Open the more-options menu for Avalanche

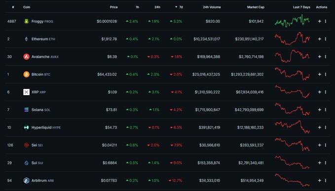tap(326, 57)
